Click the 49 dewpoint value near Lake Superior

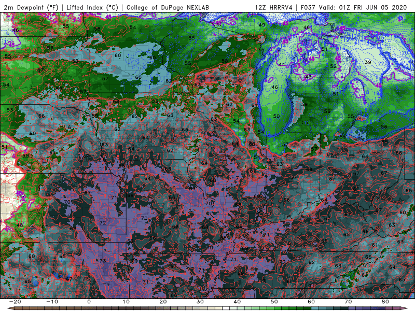click(262, 25)
